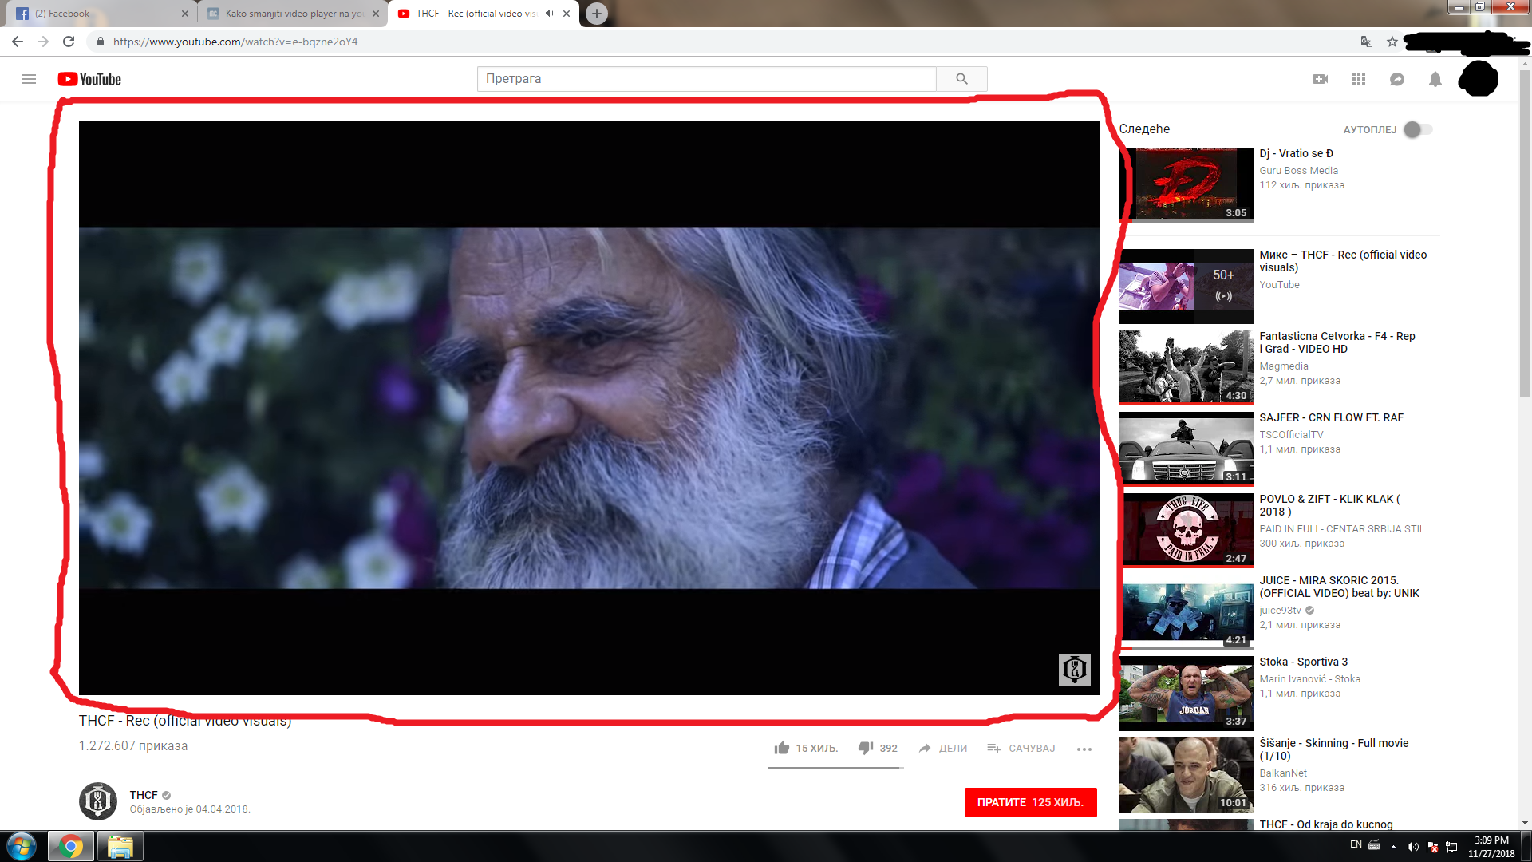Toggle the Autoplay switch
The width and height of the screenshot is (1532, 862).
pos(1418,129)
